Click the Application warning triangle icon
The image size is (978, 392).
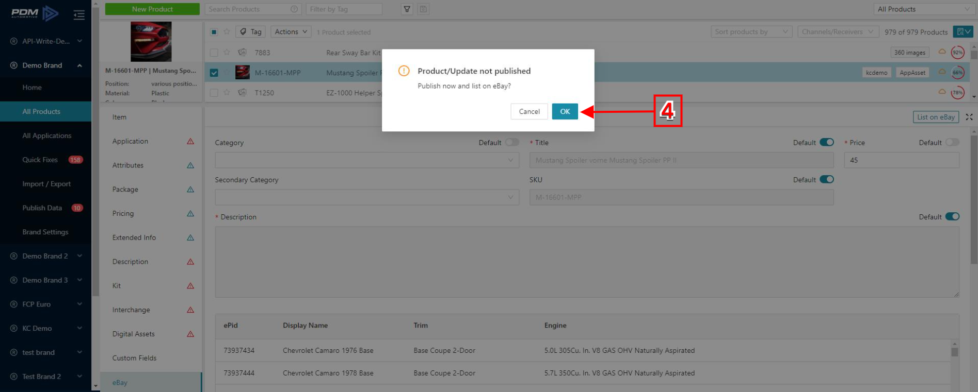[x=190, y=141]
